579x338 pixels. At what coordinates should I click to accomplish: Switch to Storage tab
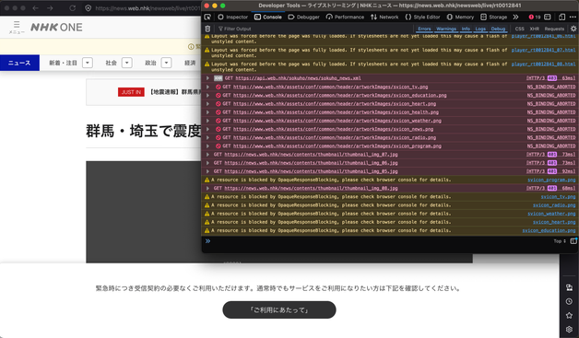tap(493, 17)
